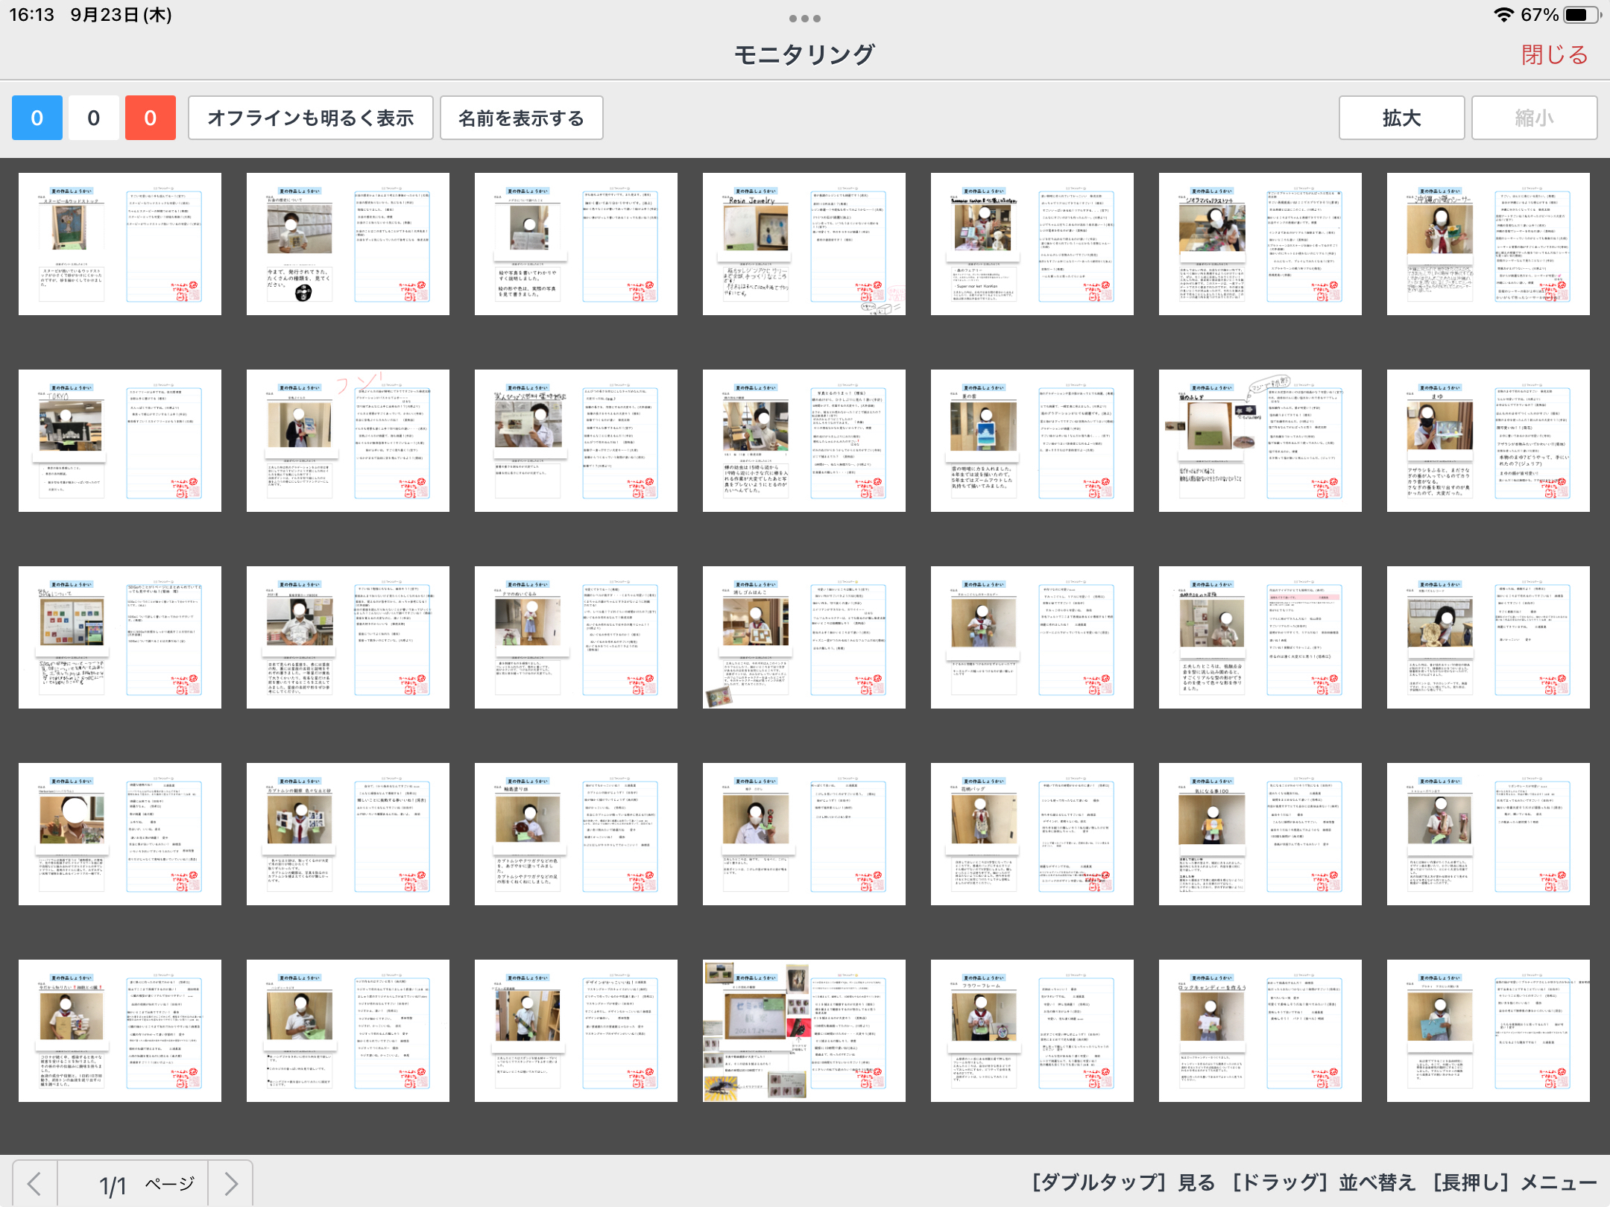Viewport: 1610px width, 1207px height.
Task: Select the フラワーフレーム worksheet thumbnail
Action: click(x=1032, y=1030)
